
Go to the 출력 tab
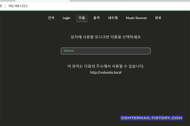[x=96, y=18]
